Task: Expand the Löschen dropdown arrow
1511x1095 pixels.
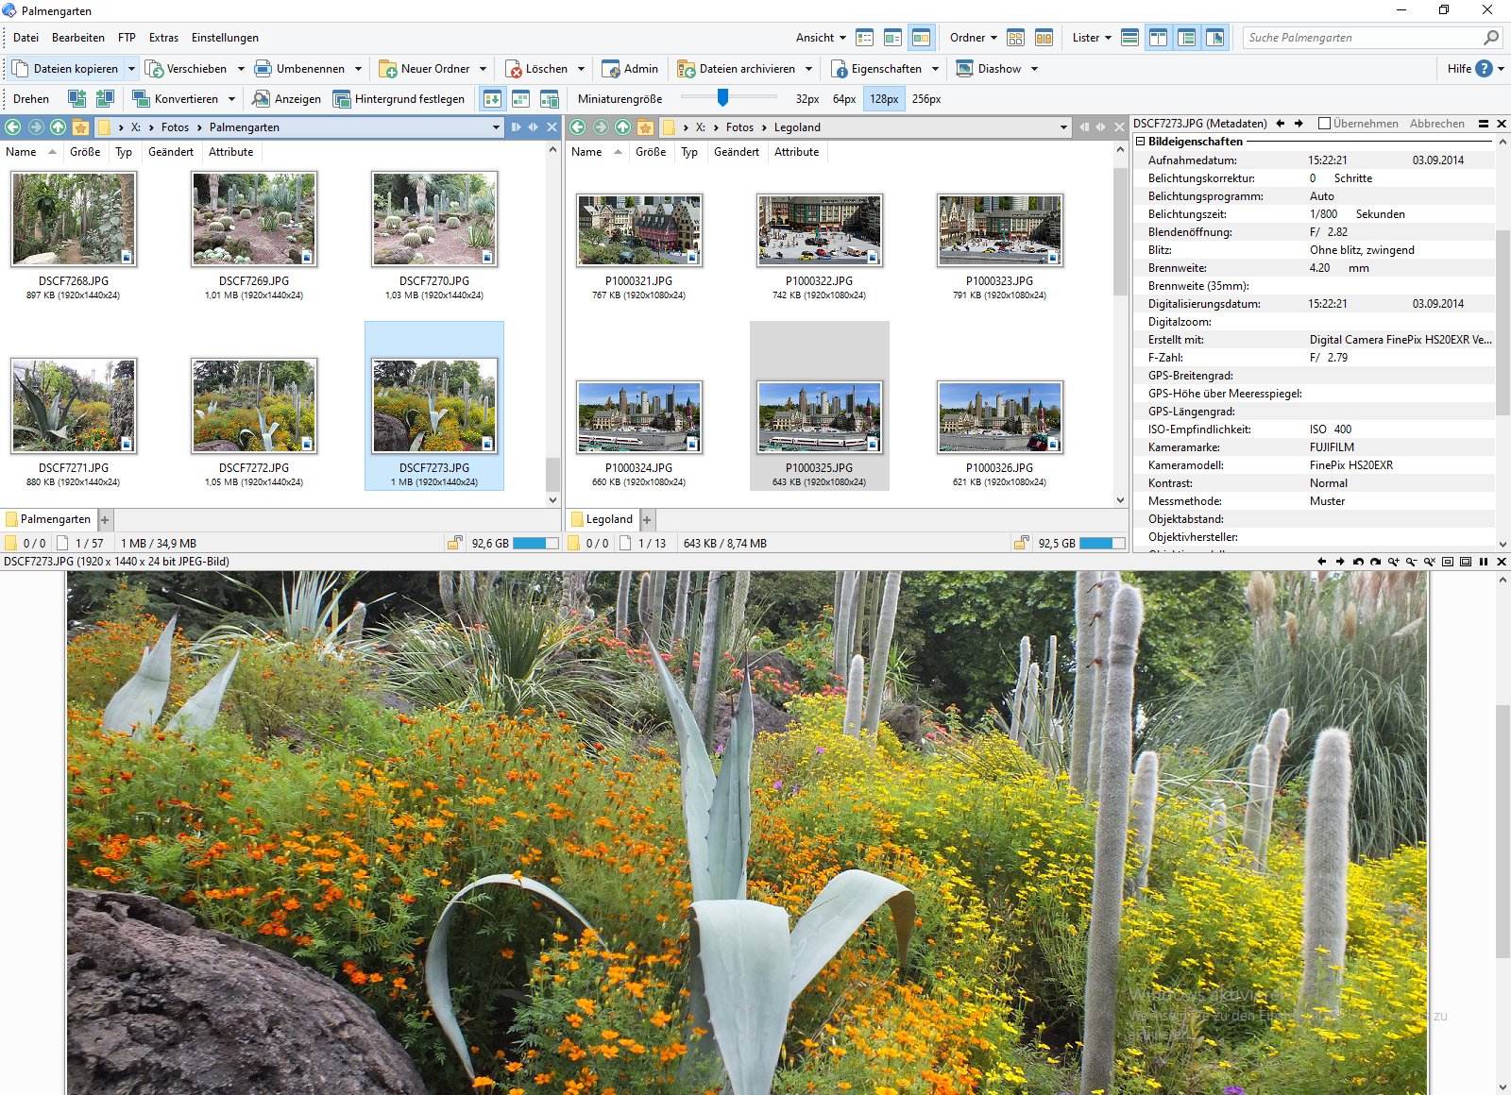Action: point(581,69)
